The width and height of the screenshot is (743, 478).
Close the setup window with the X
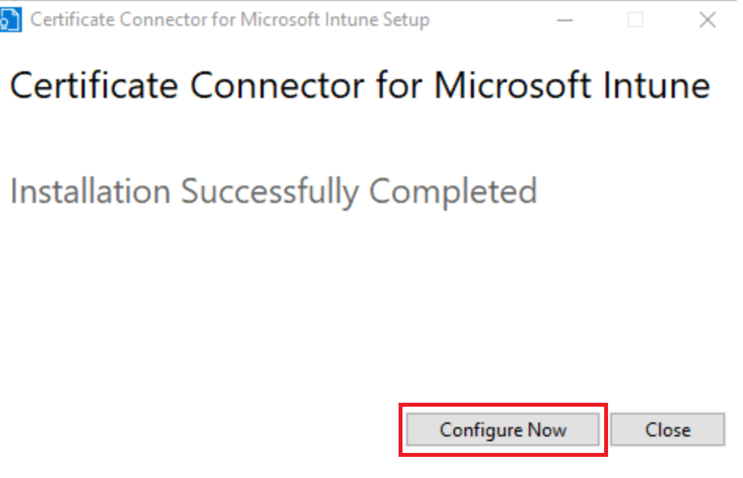(708, 20)
